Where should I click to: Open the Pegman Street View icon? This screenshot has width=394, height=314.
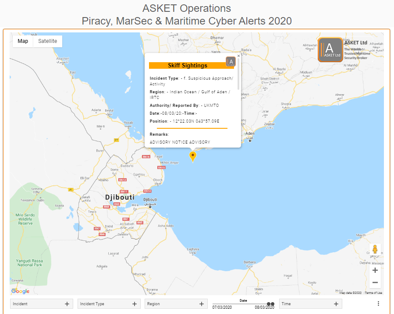point(375,249)
